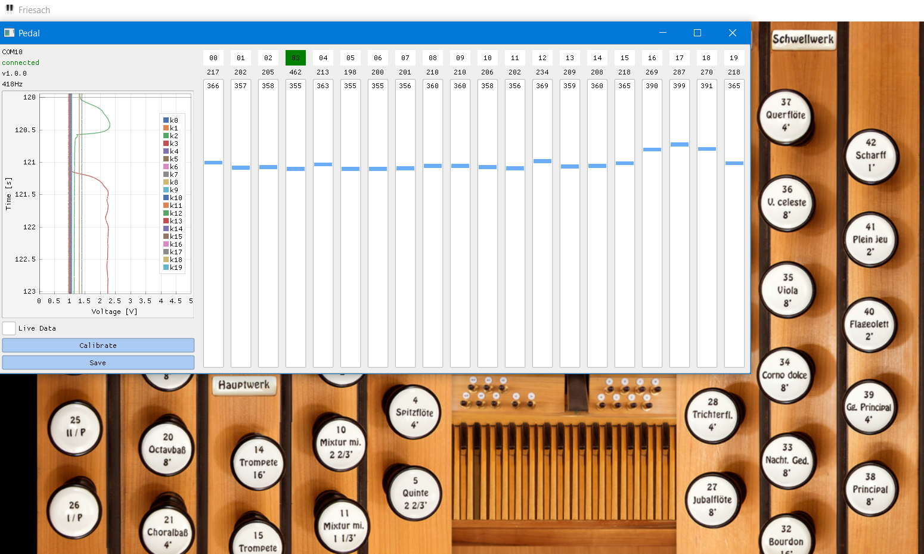Pull the 42 Scharff 1' stop knob
This screenshot has width=924, height=554.
tap(871, 156)
